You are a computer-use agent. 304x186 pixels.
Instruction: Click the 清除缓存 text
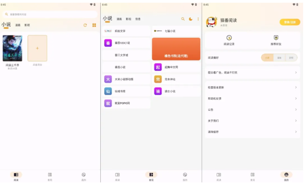tap(213, 132)
